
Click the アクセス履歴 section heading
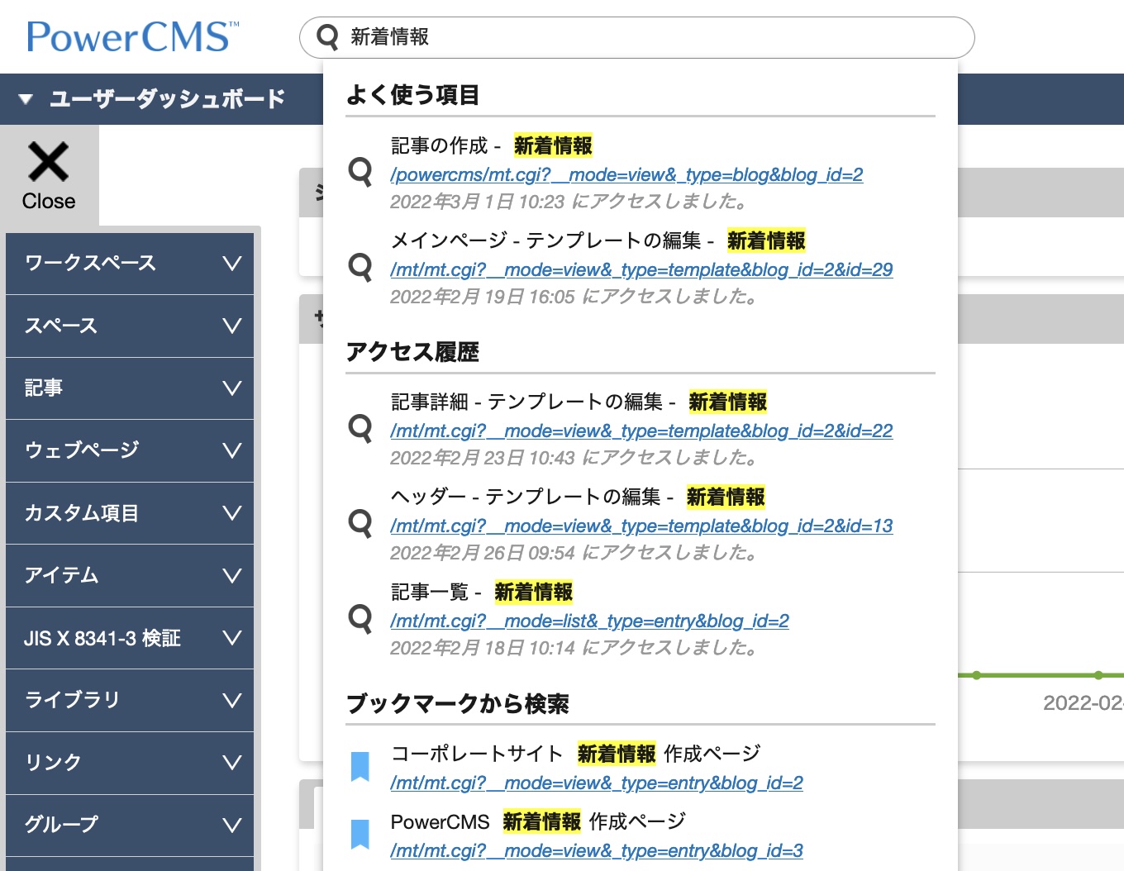click(x=412, y=352)
